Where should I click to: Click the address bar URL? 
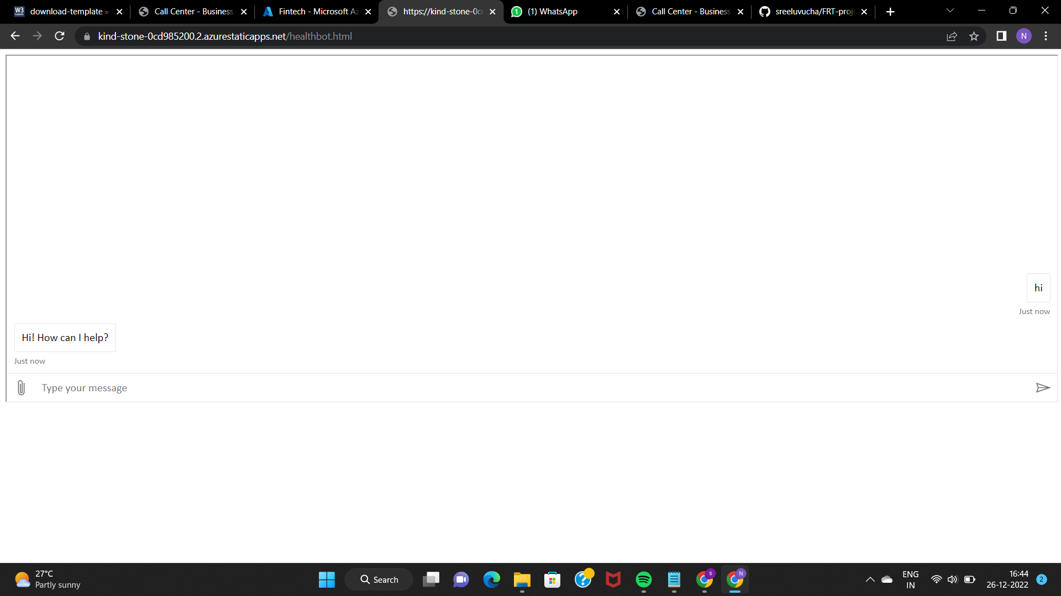coord(225,36)
